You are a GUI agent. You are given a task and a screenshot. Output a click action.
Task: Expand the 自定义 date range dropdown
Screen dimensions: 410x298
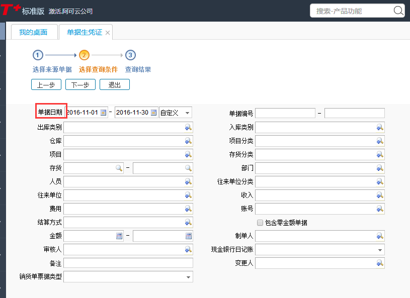[x=187, y=113]
